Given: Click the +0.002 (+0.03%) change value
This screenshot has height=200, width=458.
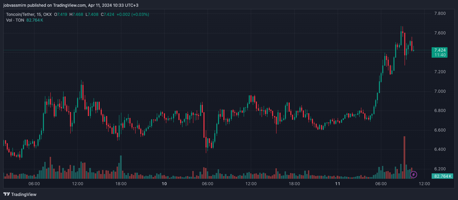Looking at the screenshot, I should pos(133,15).
